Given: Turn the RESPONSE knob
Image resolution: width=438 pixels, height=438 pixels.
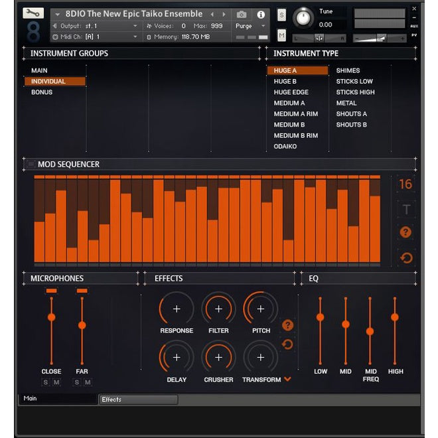Looking at the screenshot, I should click(177, 309).
